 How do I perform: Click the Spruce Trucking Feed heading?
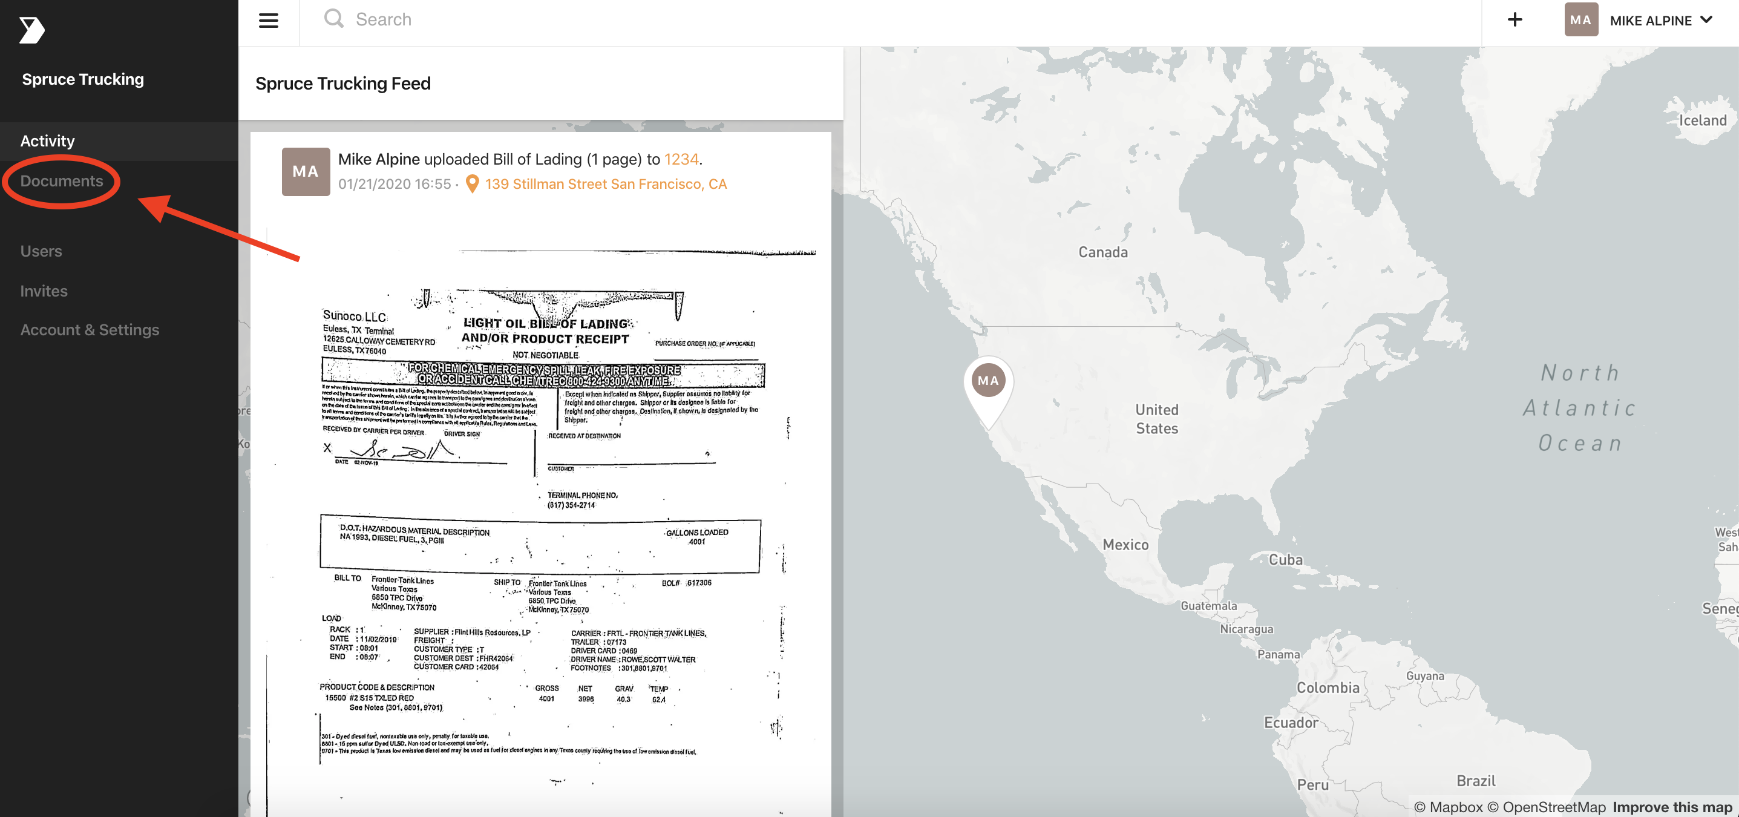(343, 84)
